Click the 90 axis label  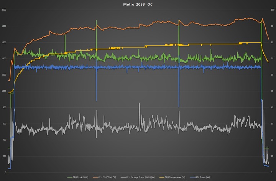coord(272,26)
